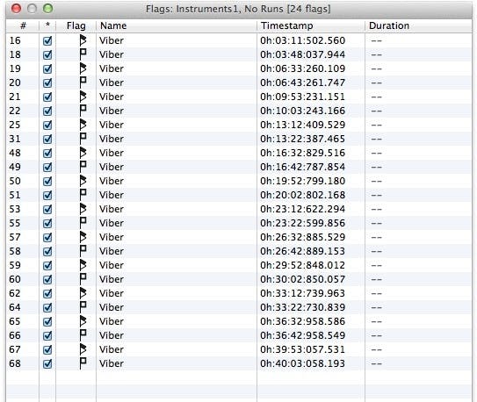The image size is (477, 402).
Task: Click the flag icon in row 68
Action: (83, 363)
